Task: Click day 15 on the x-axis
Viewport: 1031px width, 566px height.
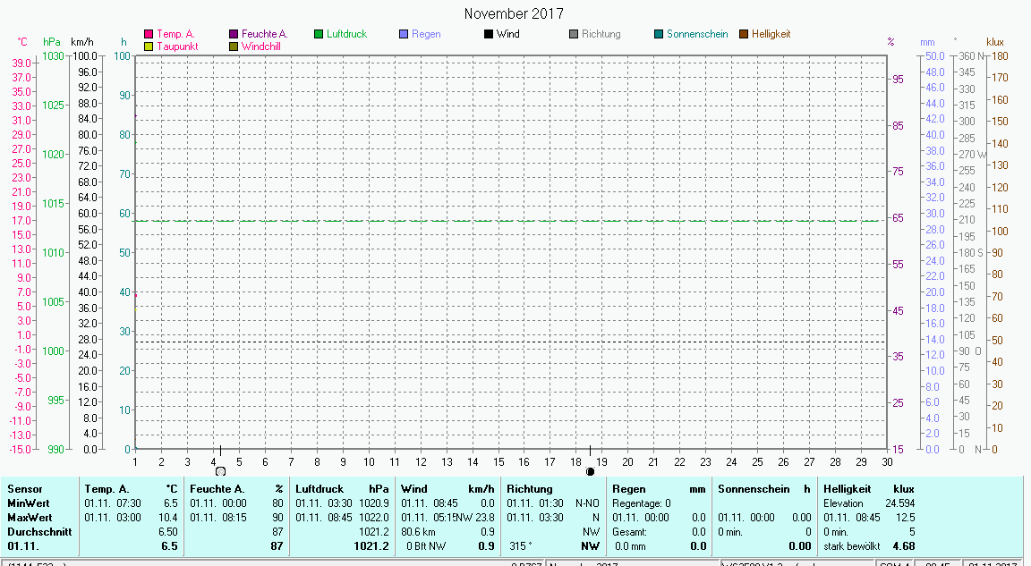Action: (498, 461)
